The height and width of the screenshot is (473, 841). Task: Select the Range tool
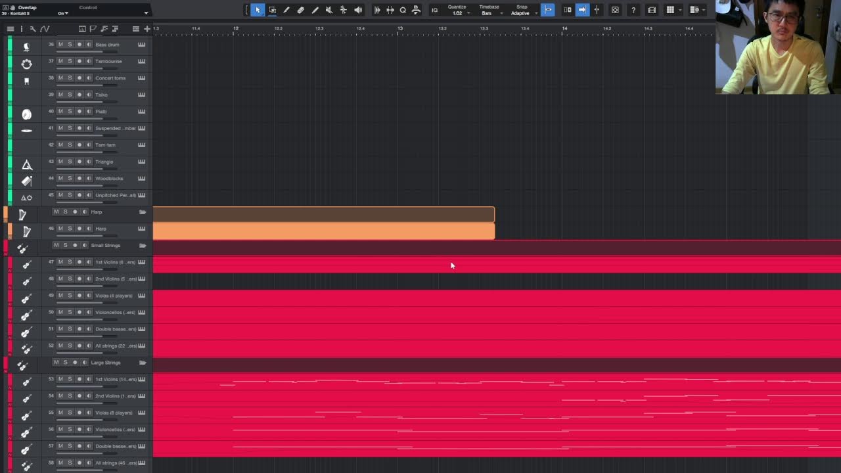click(x=272, y=10)
